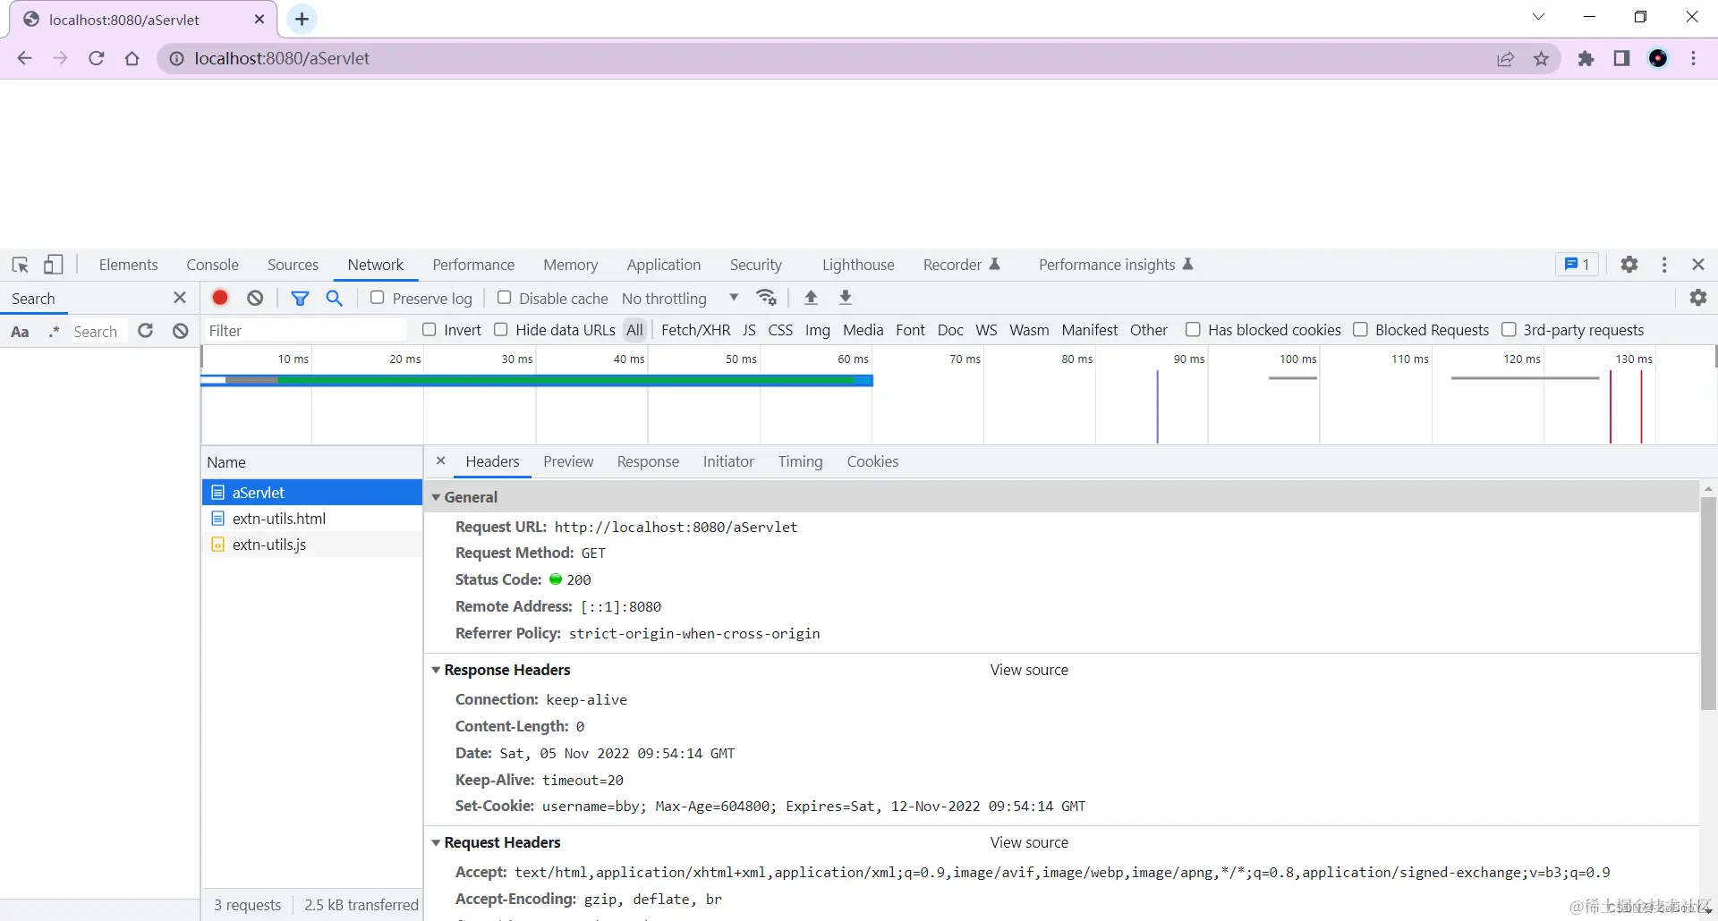Toggle the browser side panel icon

click(x=1621, y=59)
